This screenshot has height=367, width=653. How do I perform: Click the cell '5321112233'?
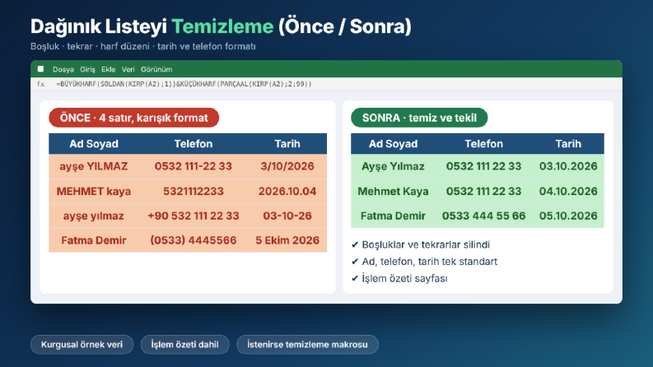click(x=194, y=192)
